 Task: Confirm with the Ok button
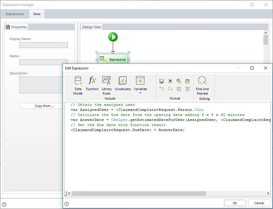coord(235,203)
